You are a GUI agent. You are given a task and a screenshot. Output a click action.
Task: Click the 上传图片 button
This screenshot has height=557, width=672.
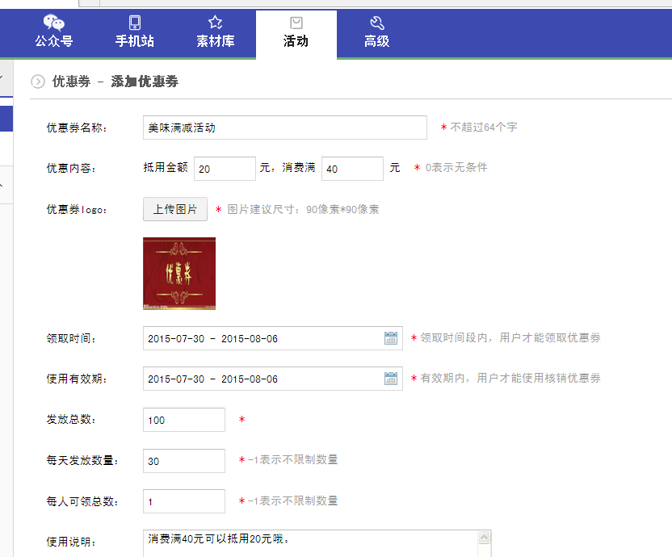tap(175, 209)
